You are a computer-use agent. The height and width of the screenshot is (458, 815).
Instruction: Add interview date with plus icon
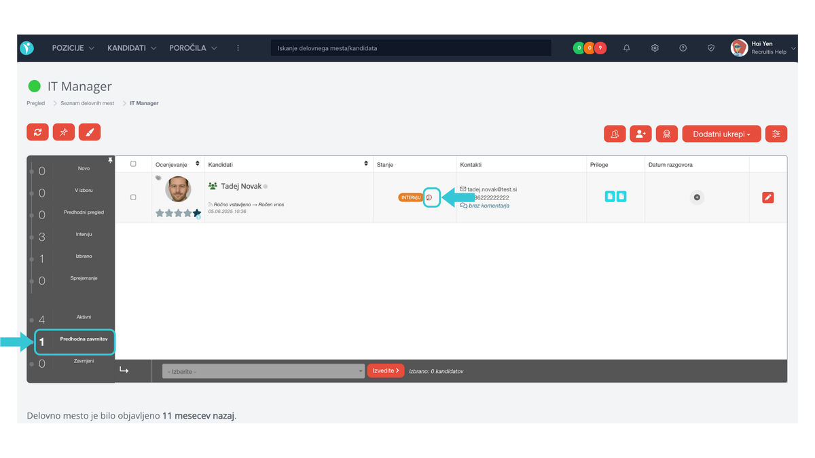[x=697, y=197]
